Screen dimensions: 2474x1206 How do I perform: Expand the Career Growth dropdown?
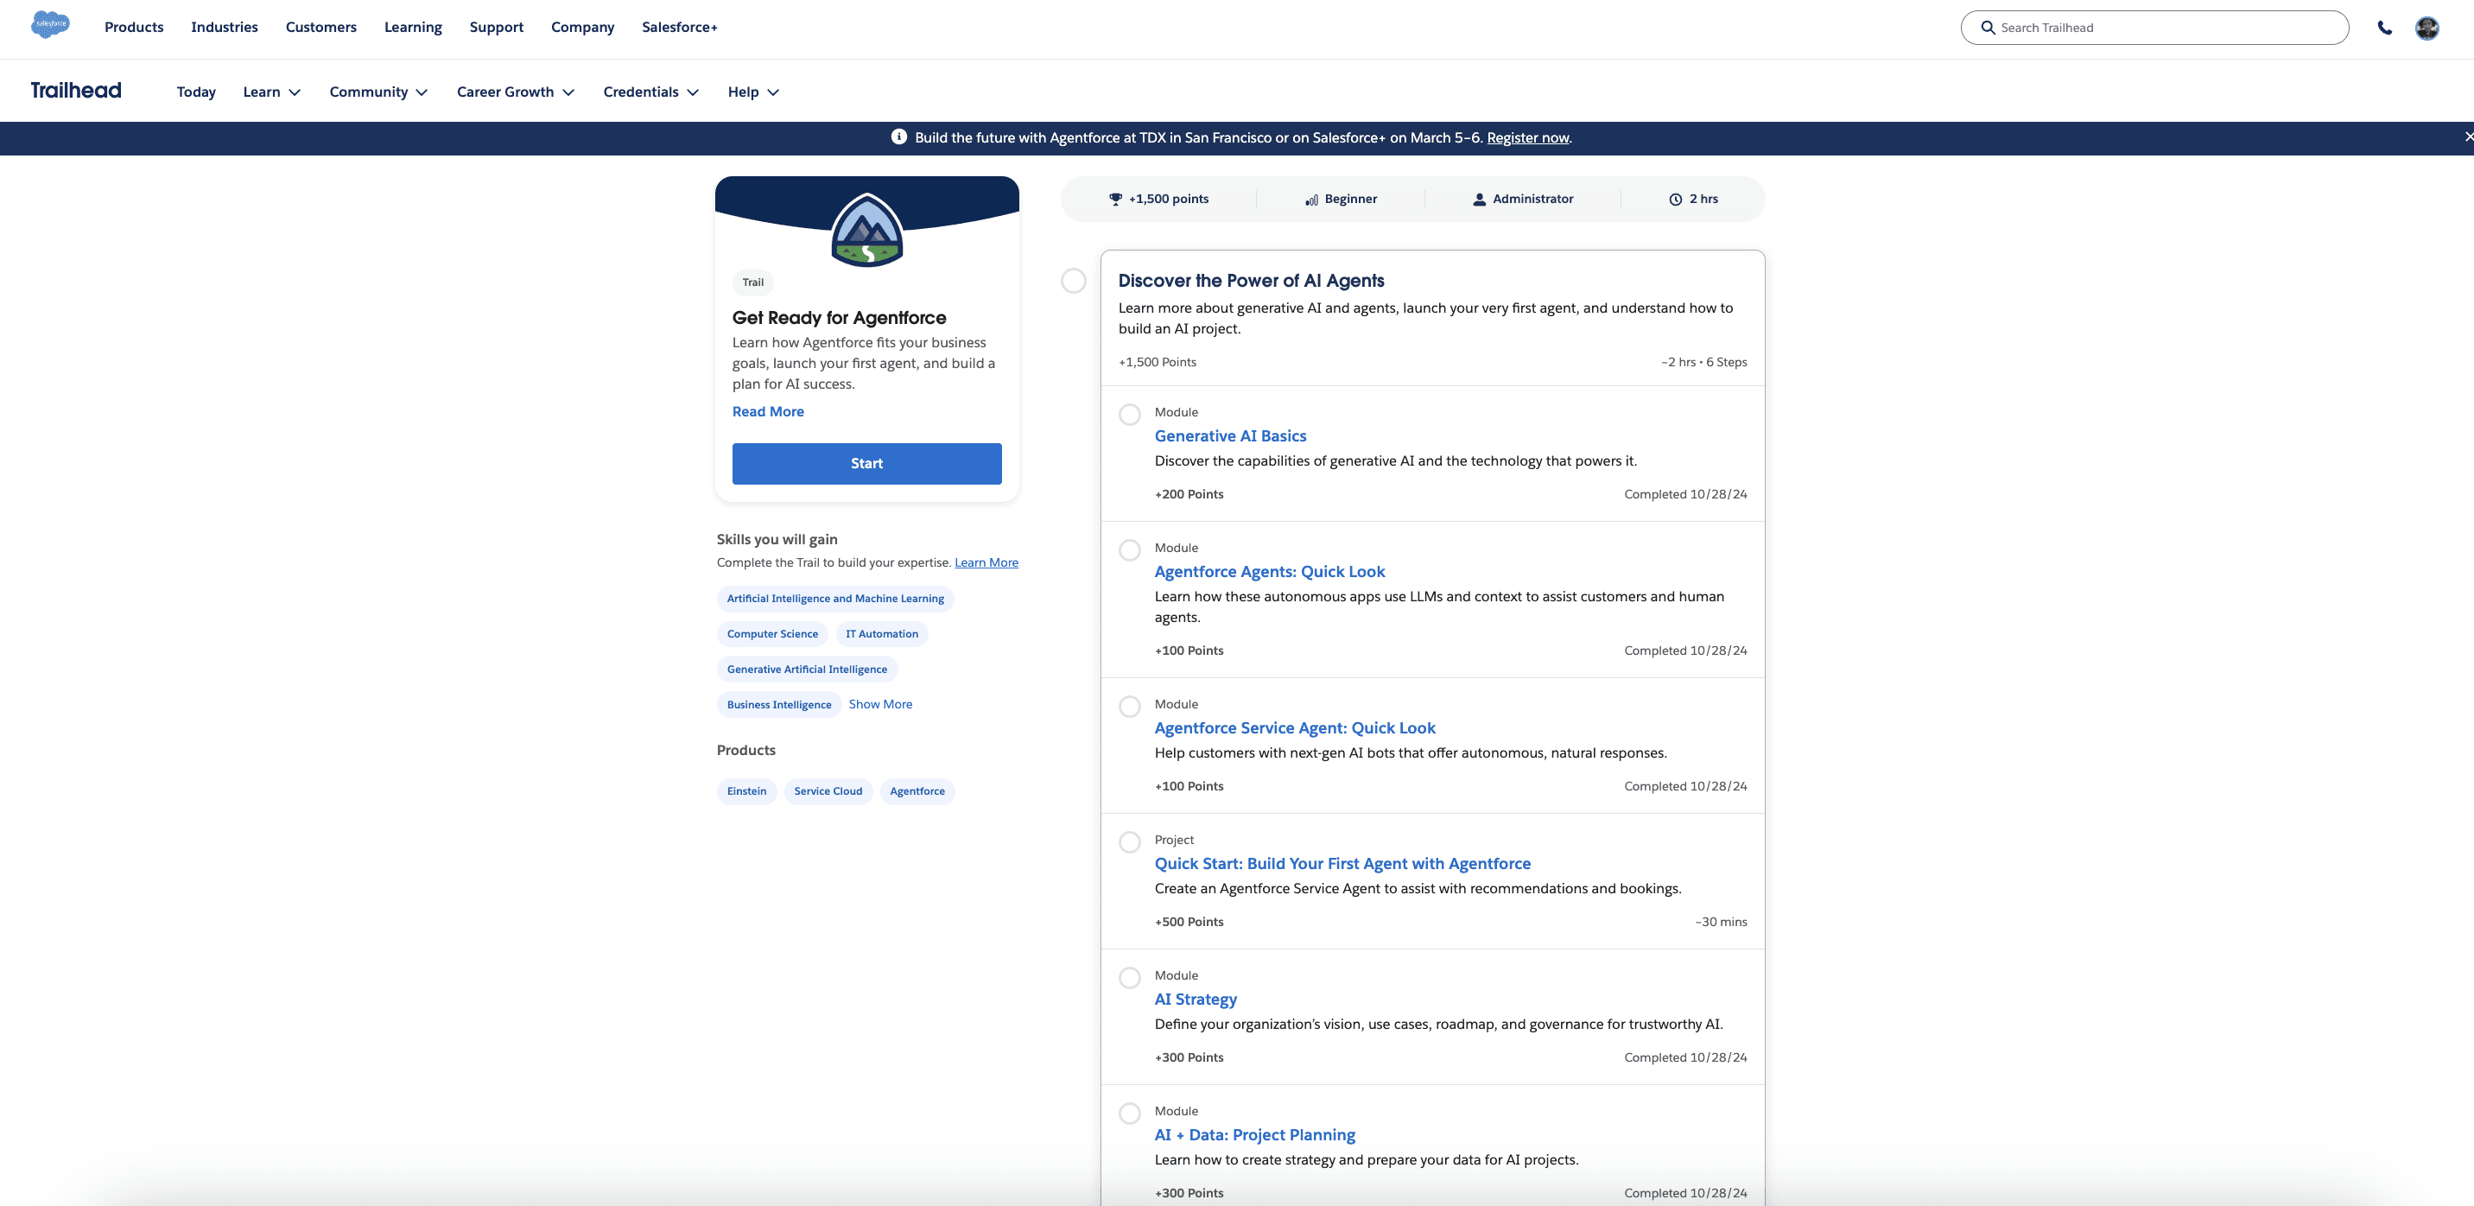pyautogui.click(x=515, y=92)
